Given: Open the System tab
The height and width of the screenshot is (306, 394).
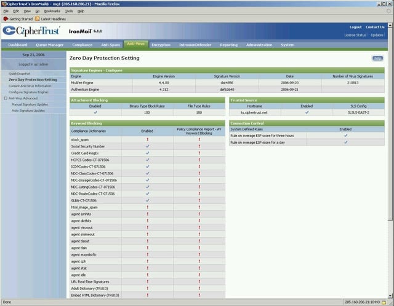Looking at the screenshot, I should [287, 45].
